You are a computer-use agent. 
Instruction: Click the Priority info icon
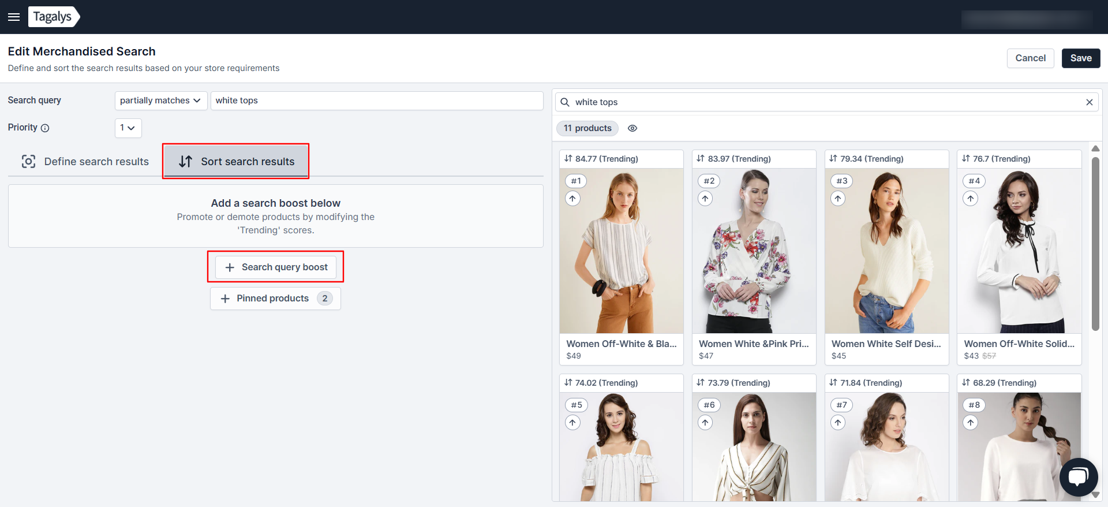45,128
